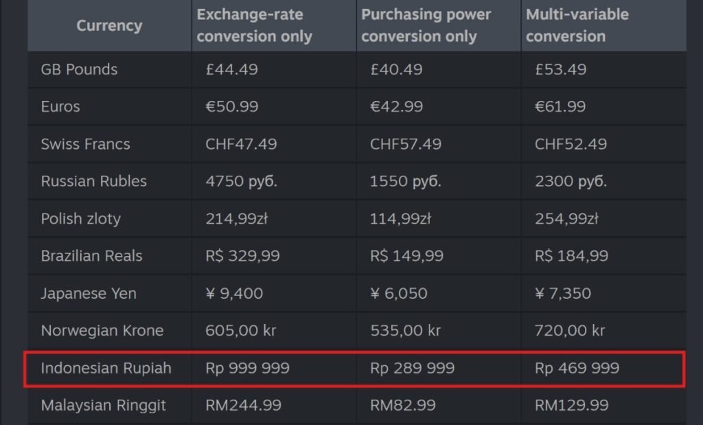Click the 720,00 kr multi-variable cell
Viewport: 703px width, 425px height.
570,331
